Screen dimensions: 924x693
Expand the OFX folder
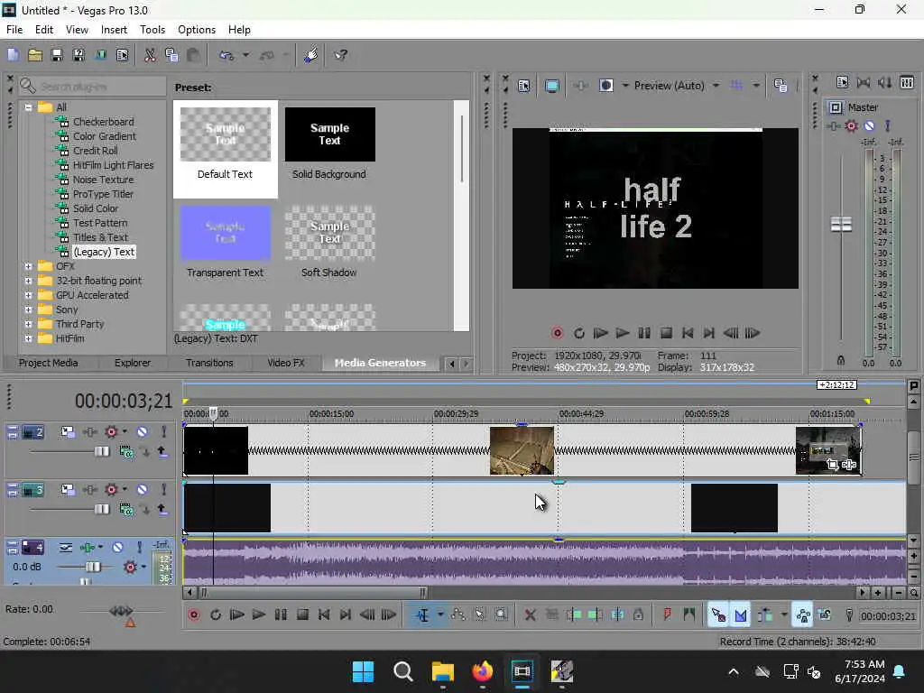(x=28, y=266)
